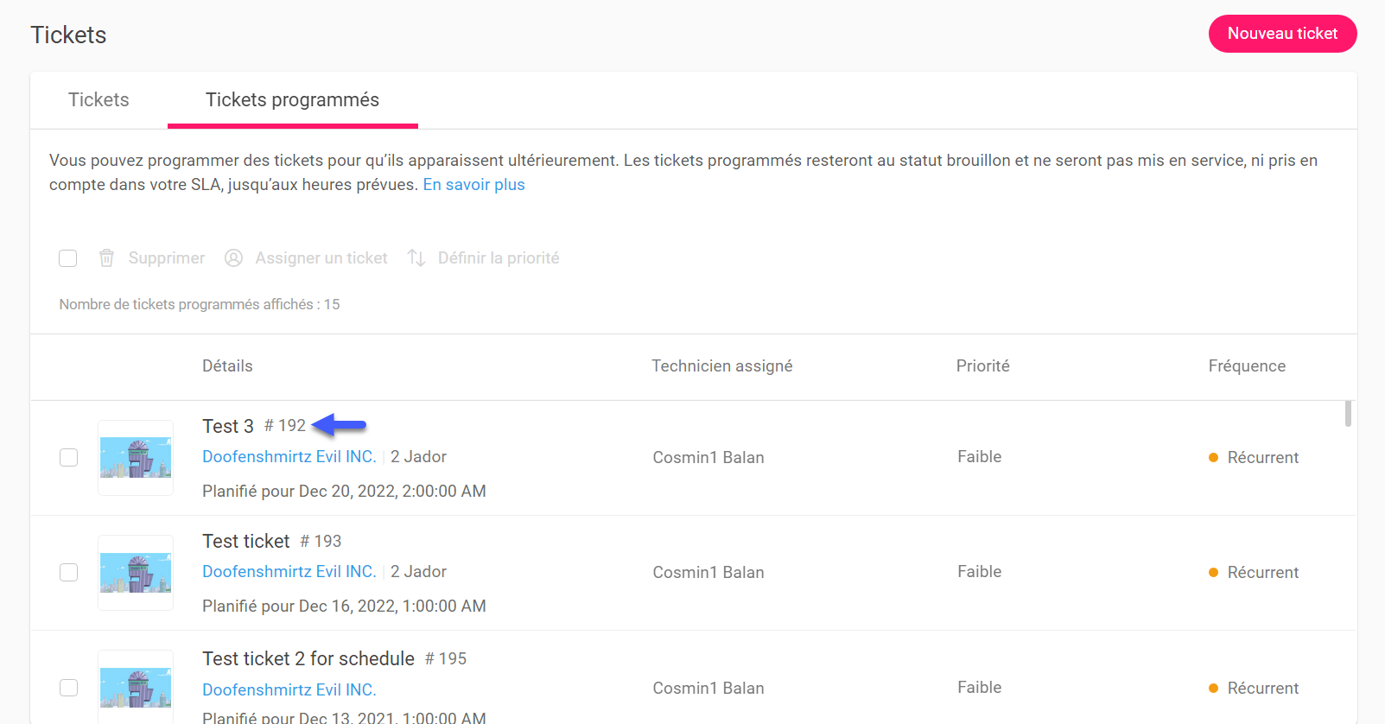1385x724 pixels.
Task: Tick checkbox for Test ticket 2 for schedule
Action: pos(68,688)
